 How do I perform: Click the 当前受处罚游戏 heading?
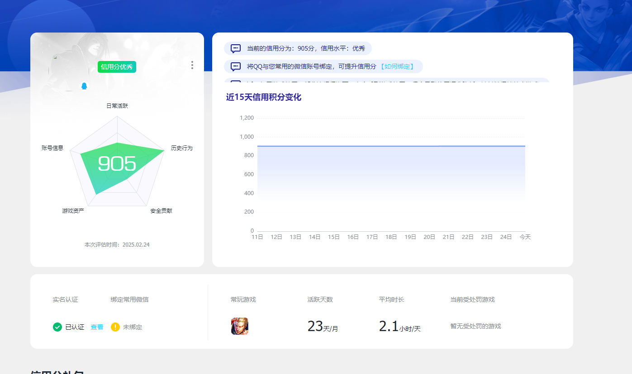point(472,299)
